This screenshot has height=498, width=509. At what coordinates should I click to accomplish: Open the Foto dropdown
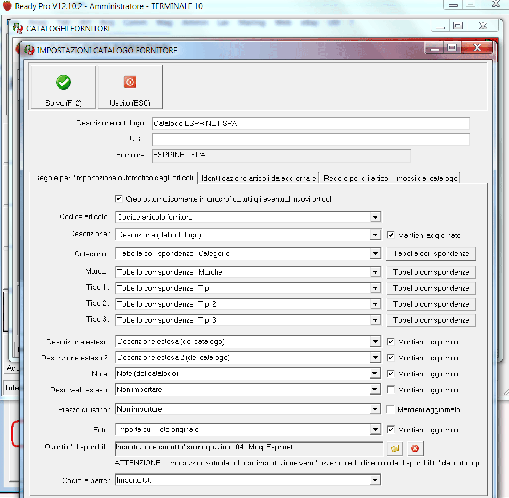tap(375, 429)
